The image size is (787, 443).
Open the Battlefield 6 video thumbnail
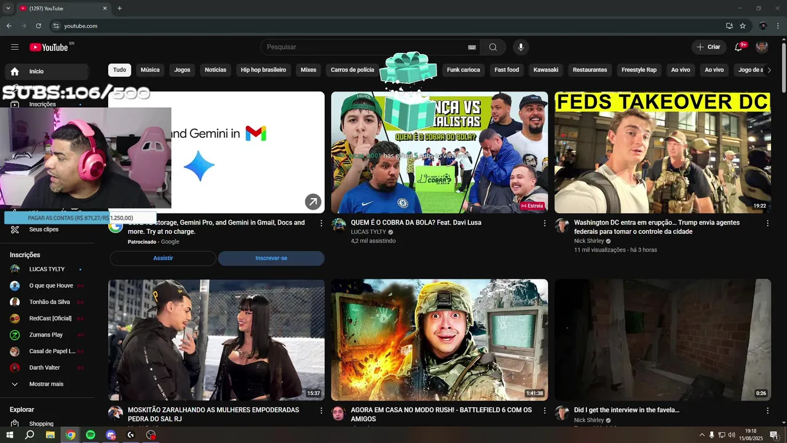pyautogui.click(x=440, y=340)
